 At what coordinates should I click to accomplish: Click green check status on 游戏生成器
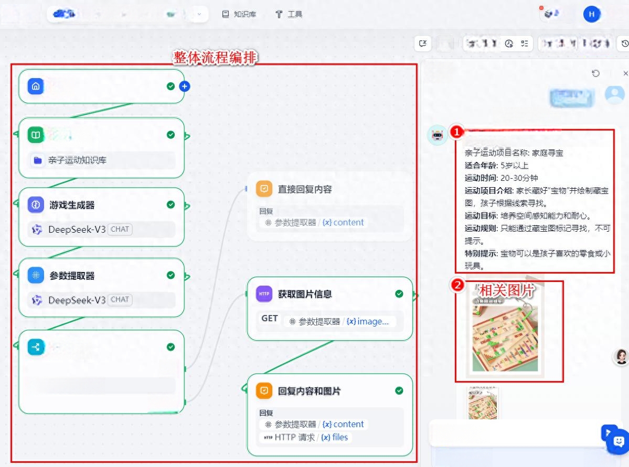coord(171,205)
